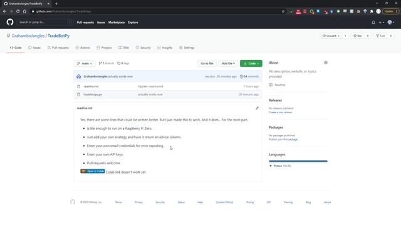Open the main branch dropdown

point(85,63)
